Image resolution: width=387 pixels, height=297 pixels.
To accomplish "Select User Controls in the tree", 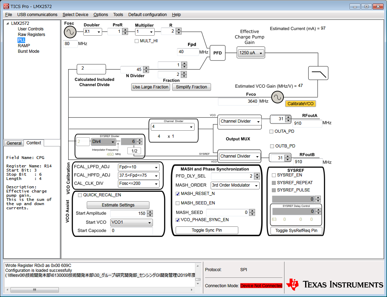I will click(30, 29).
